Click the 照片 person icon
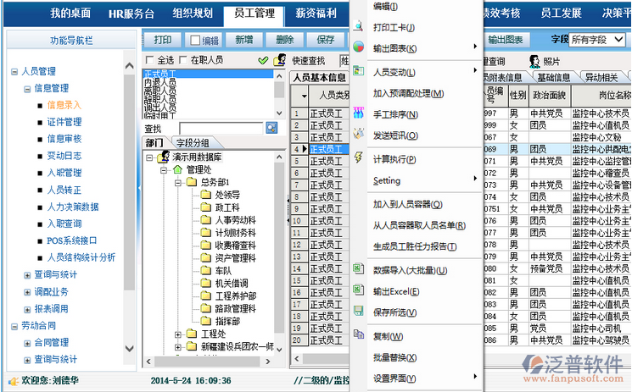This screenshot has height=392, width=632. (534, 61)
